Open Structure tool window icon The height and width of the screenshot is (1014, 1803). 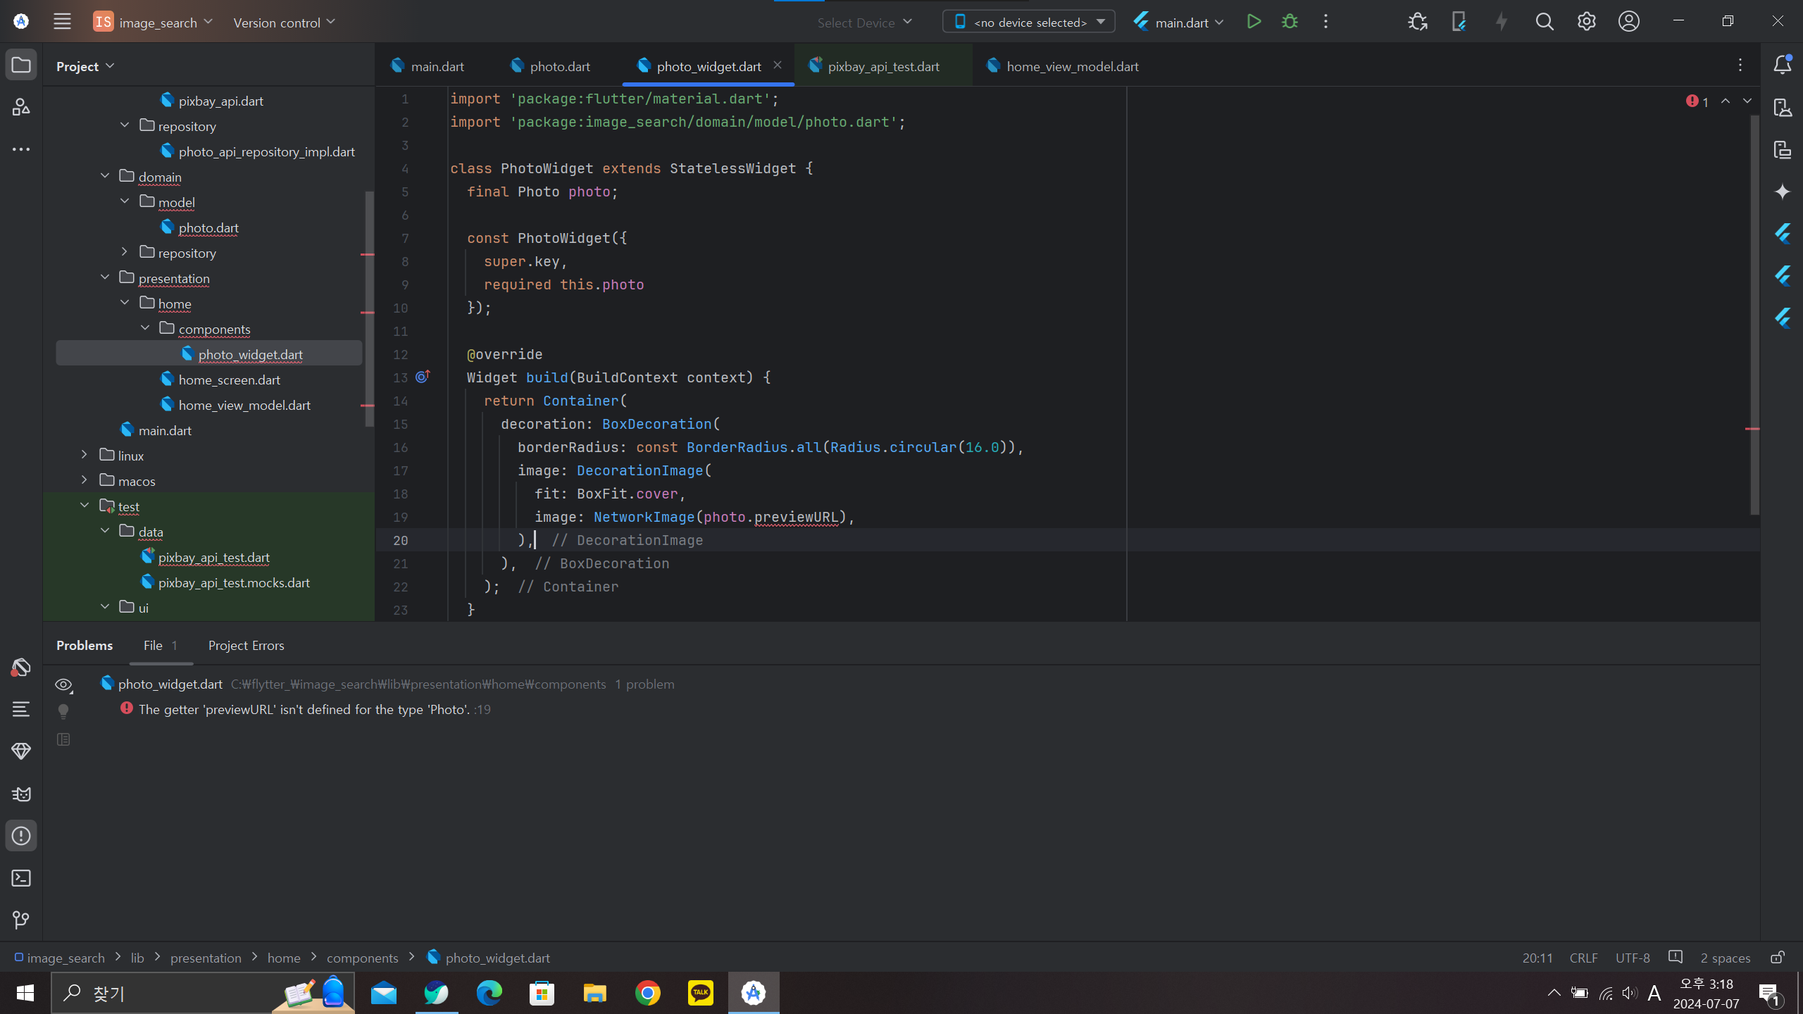(21, 107)
